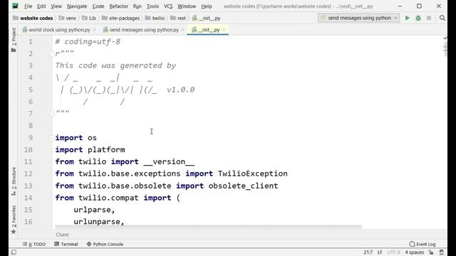Screen dimensions: 456x256
Task: Select the __init__.py editor tab
Action: [209, 30]
